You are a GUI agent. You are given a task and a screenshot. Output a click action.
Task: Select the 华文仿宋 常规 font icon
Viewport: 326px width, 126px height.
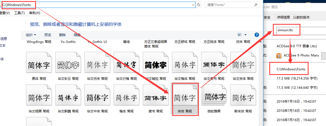coord(97,62)
